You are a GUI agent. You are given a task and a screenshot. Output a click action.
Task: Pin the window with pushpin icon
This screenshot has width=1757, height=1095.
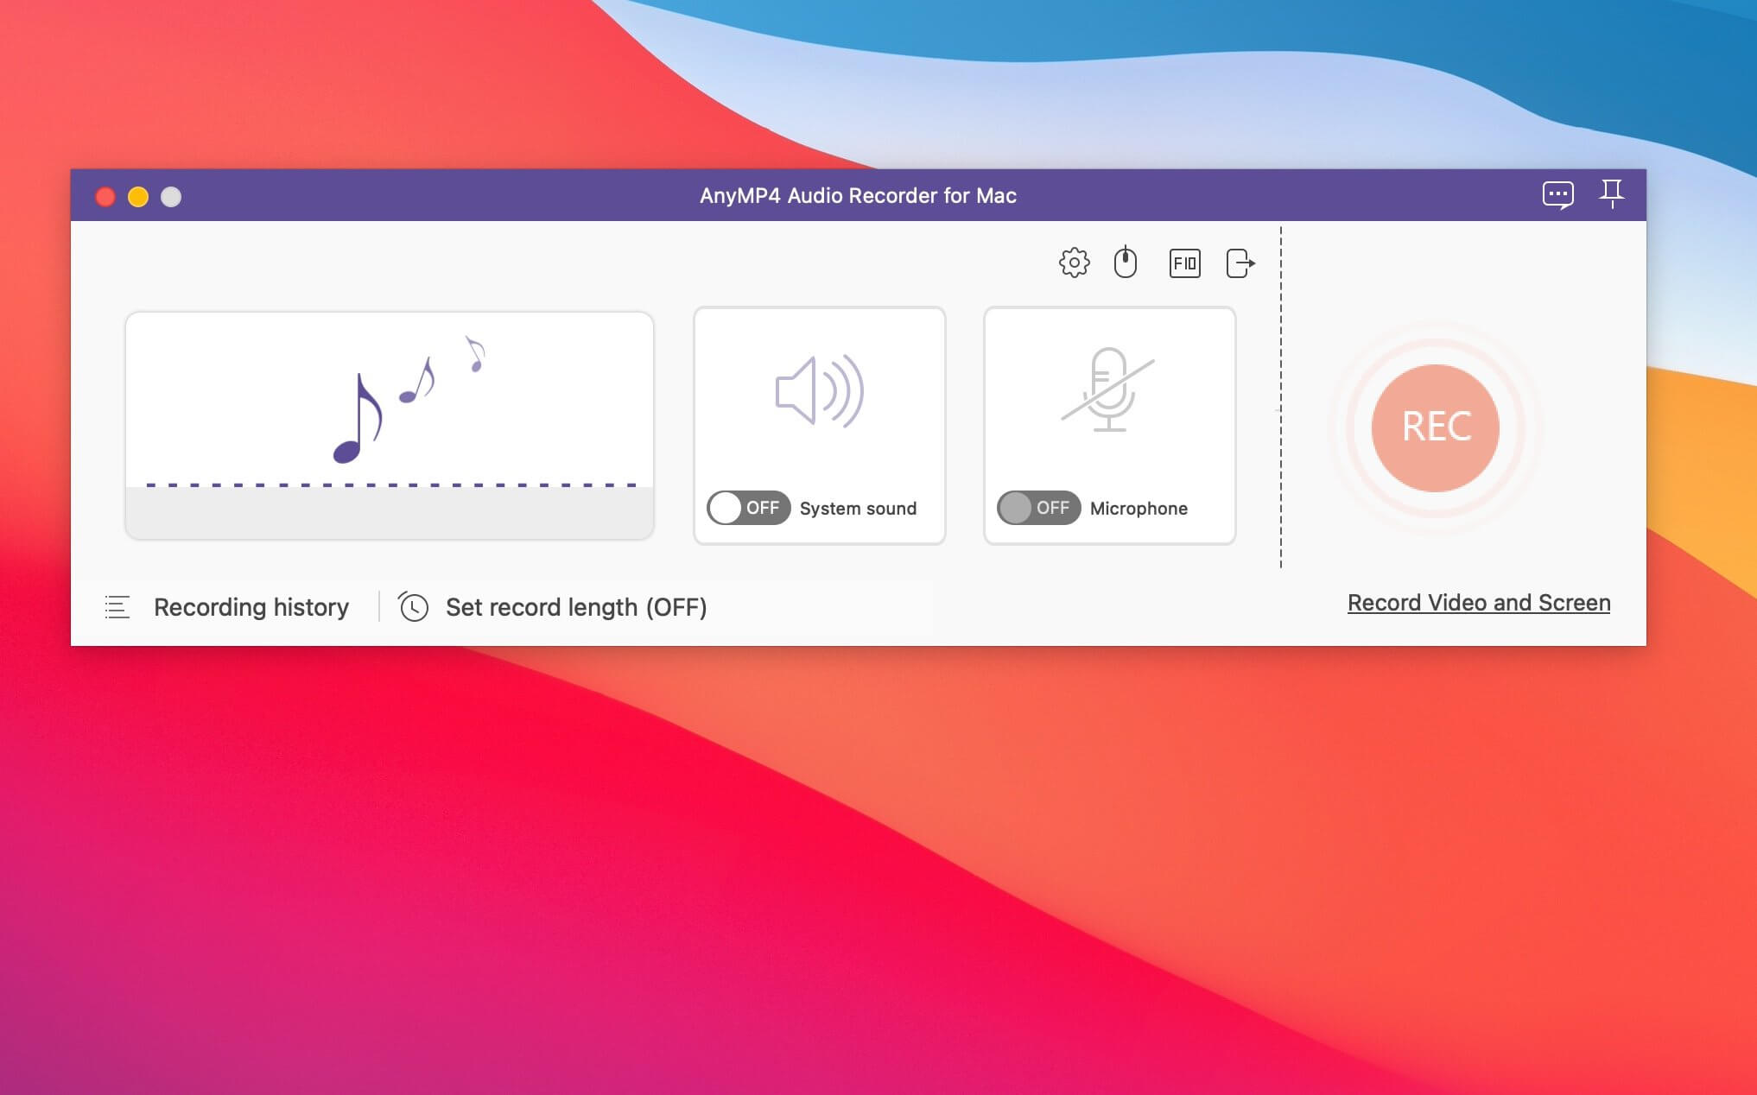tap(1611, 193)
